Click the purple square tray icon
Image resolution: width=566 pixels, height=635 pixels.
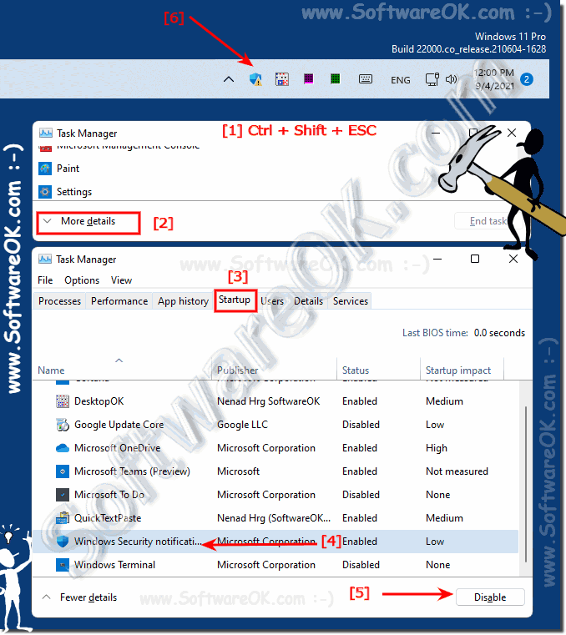309,78
